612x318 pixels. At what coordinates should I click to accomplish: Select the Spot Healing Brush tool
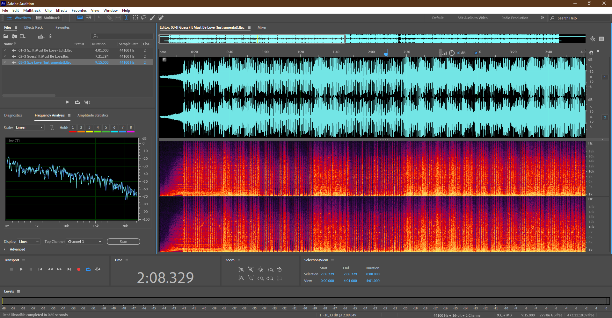[x=161, y=18]
